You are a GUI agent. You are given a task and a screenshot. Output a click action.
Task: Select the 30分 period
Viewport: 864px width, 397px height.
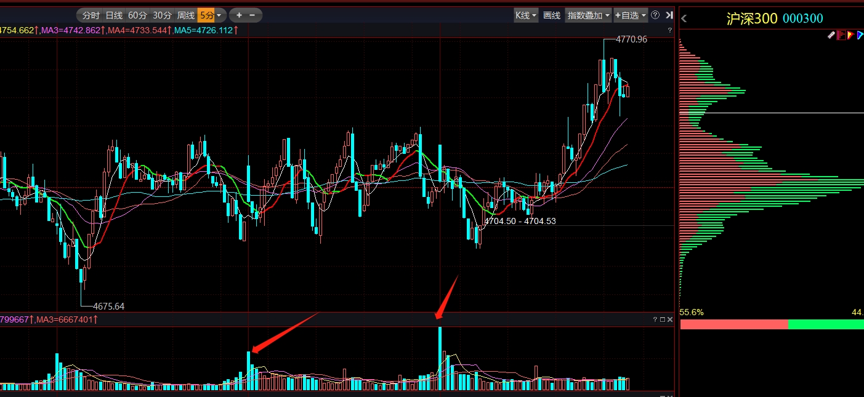[162, 15]
